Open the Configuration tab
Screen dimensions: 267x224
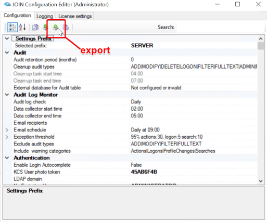tap(17, 16)
